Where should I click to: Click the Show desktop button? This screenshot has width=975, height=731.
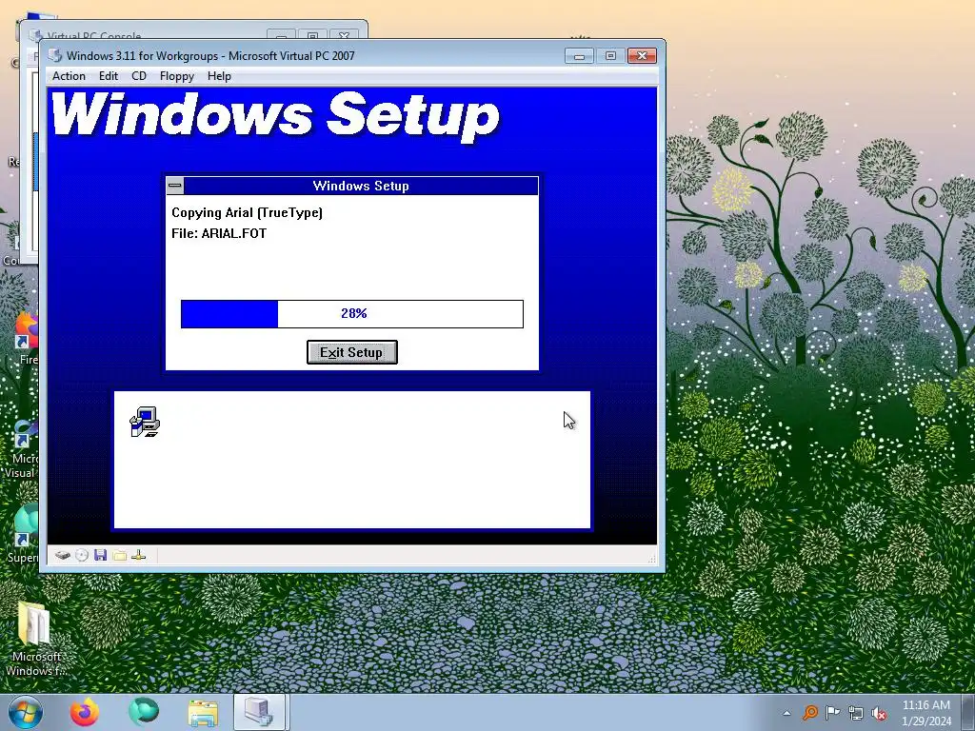point(969,712)
